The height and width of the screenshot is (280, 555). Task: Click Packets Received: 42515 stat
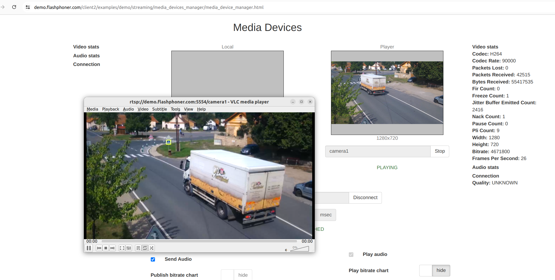[x=501, y=75]
